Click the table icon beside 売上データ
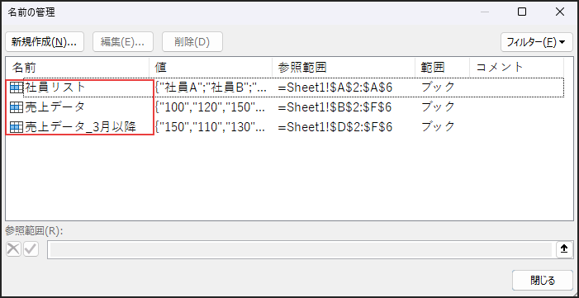This screenshot has height=298, width=579. coord(17,107)
